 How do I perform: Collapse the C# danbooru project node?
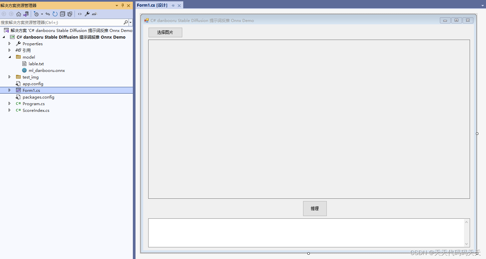(4, 37)
